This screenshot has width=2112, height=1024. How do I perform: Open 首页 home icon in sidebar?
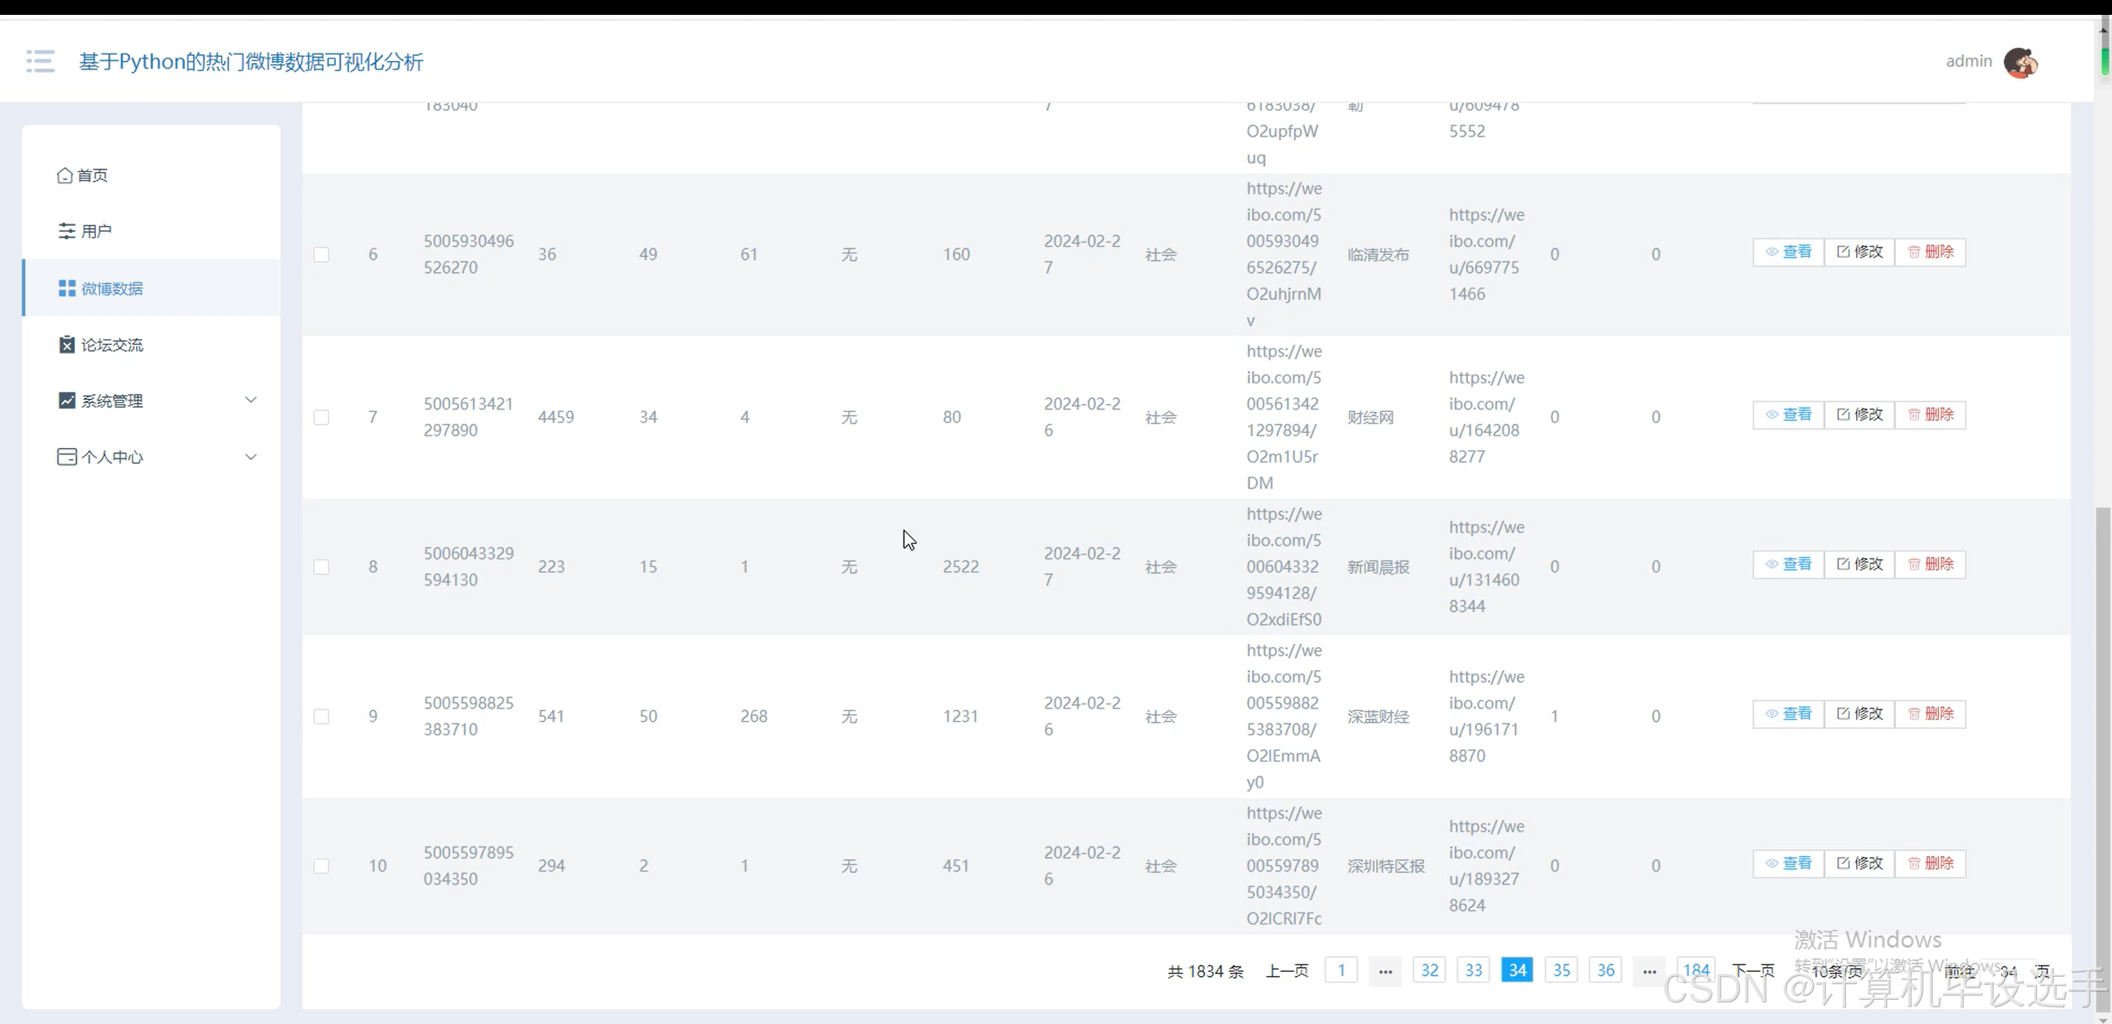(65, 175)
